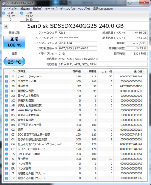Click raw value 04789200000D06
This screenshot has width=151, height=185.
pos(131,86)
